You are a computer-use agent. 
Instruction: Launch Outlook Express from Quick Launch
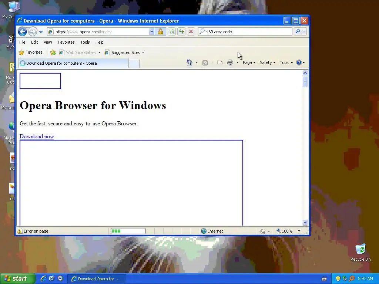click(51, 279)
